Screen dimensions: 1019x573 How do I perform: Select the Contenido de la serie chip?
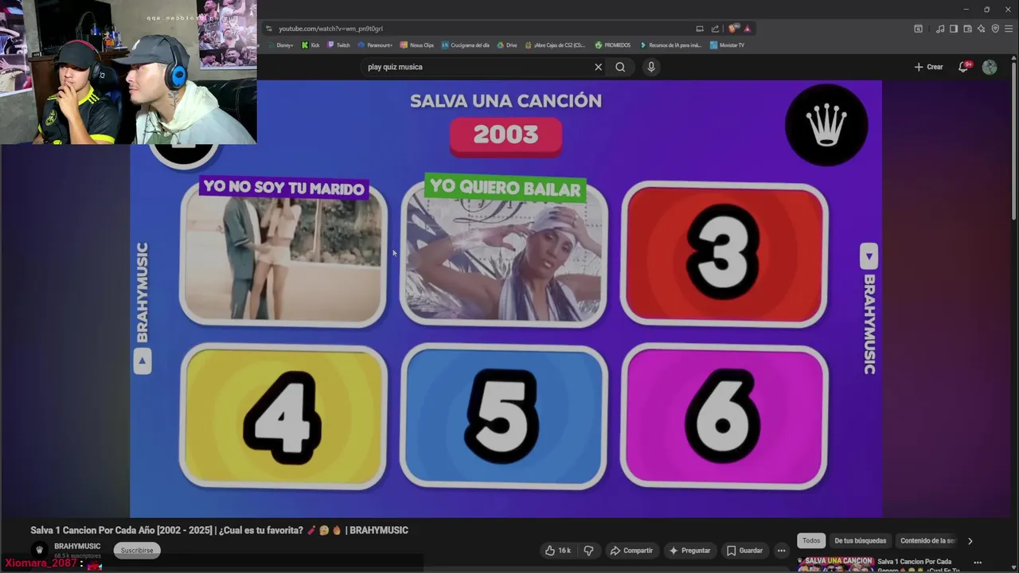pyautogui.click(x=927, y=540)
